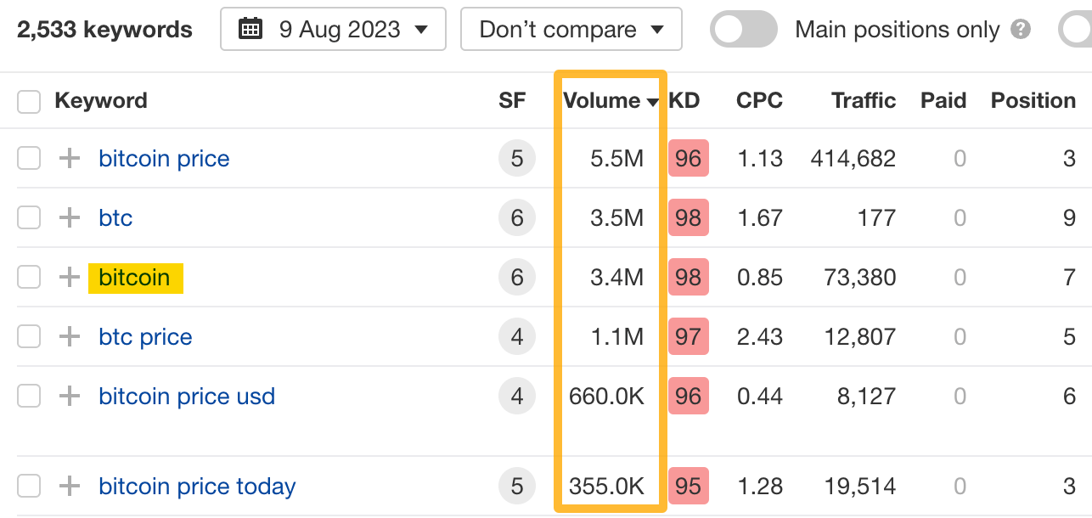1092x518 pixels.
Task: Open the "Don't compare" dropdown
Action: 571,29
